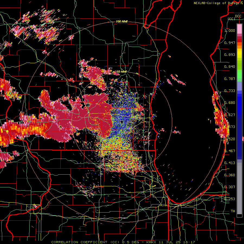Click the "11 JUL 25" date in caption

(170, 242)
